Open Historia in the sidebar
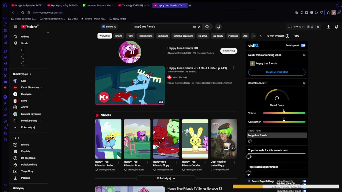The width and height of the screenshot is (342, 192). pyautogui.click(x=25, y=145)
